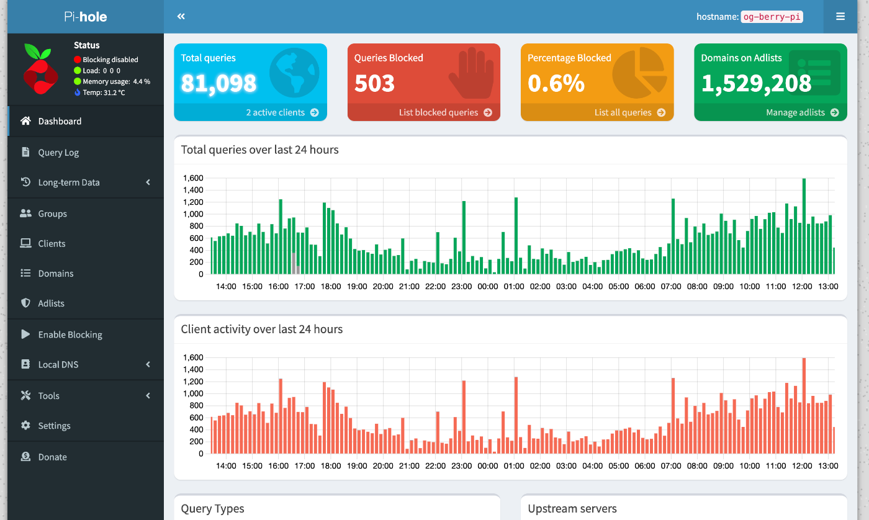
Task: Click globe icon on Total queries card
Action: 294,73
